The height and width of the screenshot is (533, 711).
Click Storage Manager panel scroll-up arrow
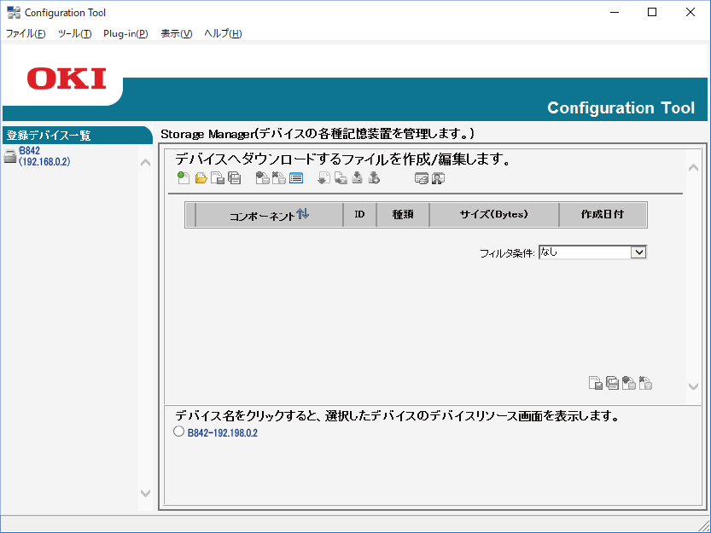pyautogui.click(x=693, y=168)
